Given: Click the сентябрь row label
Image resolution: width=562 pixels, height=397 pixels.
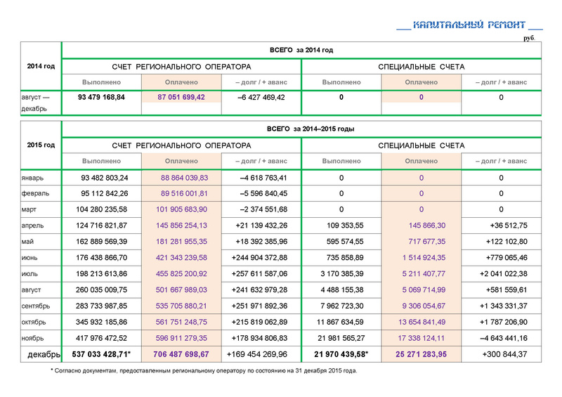Looking at the screenshot, I should [x=36, y=306].
